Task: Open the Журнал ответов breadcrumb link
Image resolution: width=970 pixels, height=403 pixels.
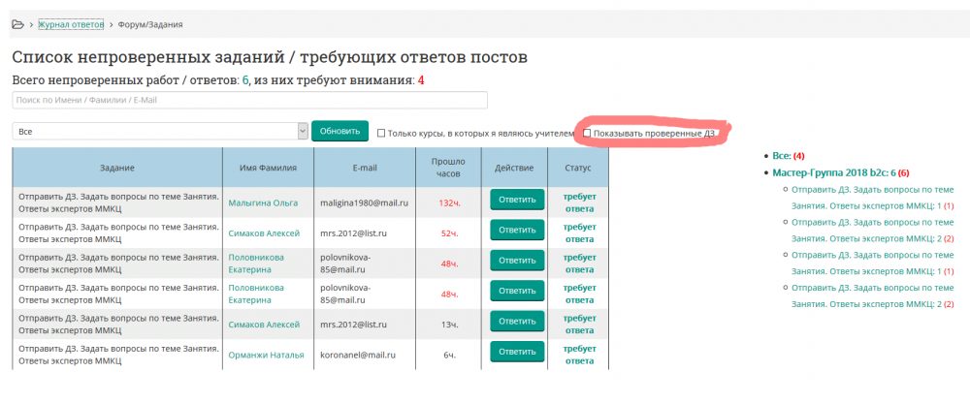Action: (71, 23)
